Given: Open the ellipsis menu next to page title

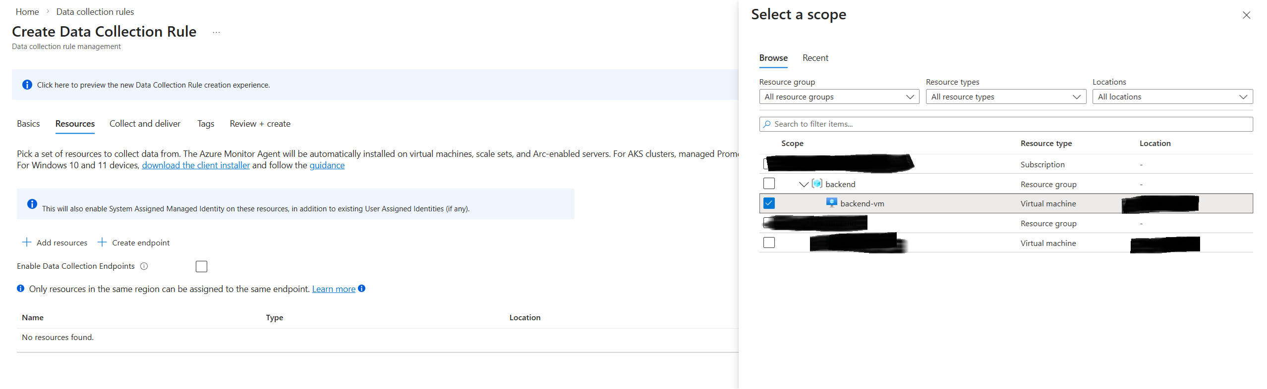Looking at the screenshot, I should (x=216, y=32).
